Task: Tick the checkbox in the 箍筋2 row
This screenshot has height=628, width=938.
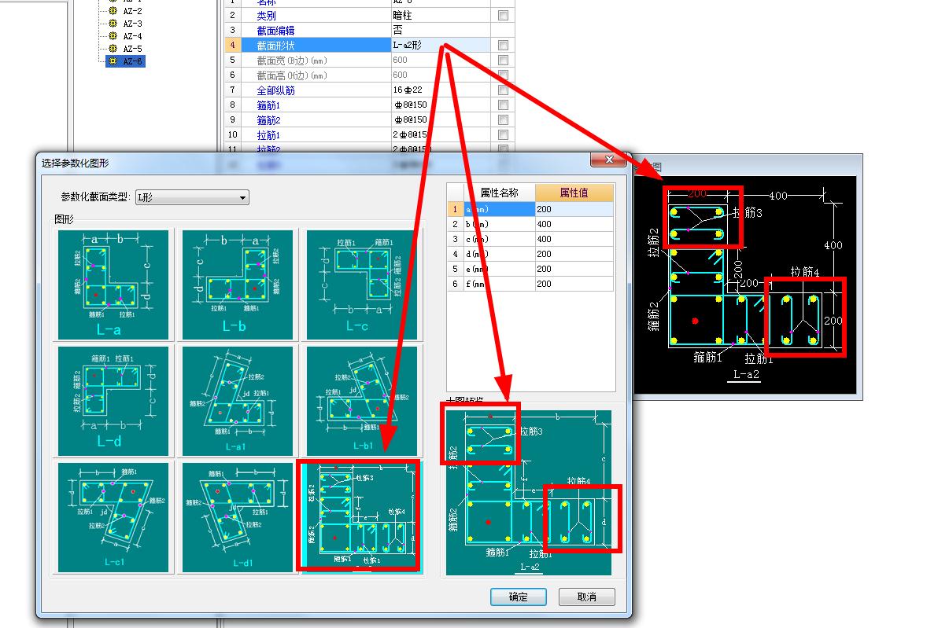Action: click(503, 120)
